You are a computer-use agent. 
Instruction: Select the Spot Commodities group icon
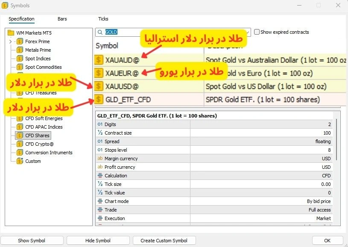(20, 67)
